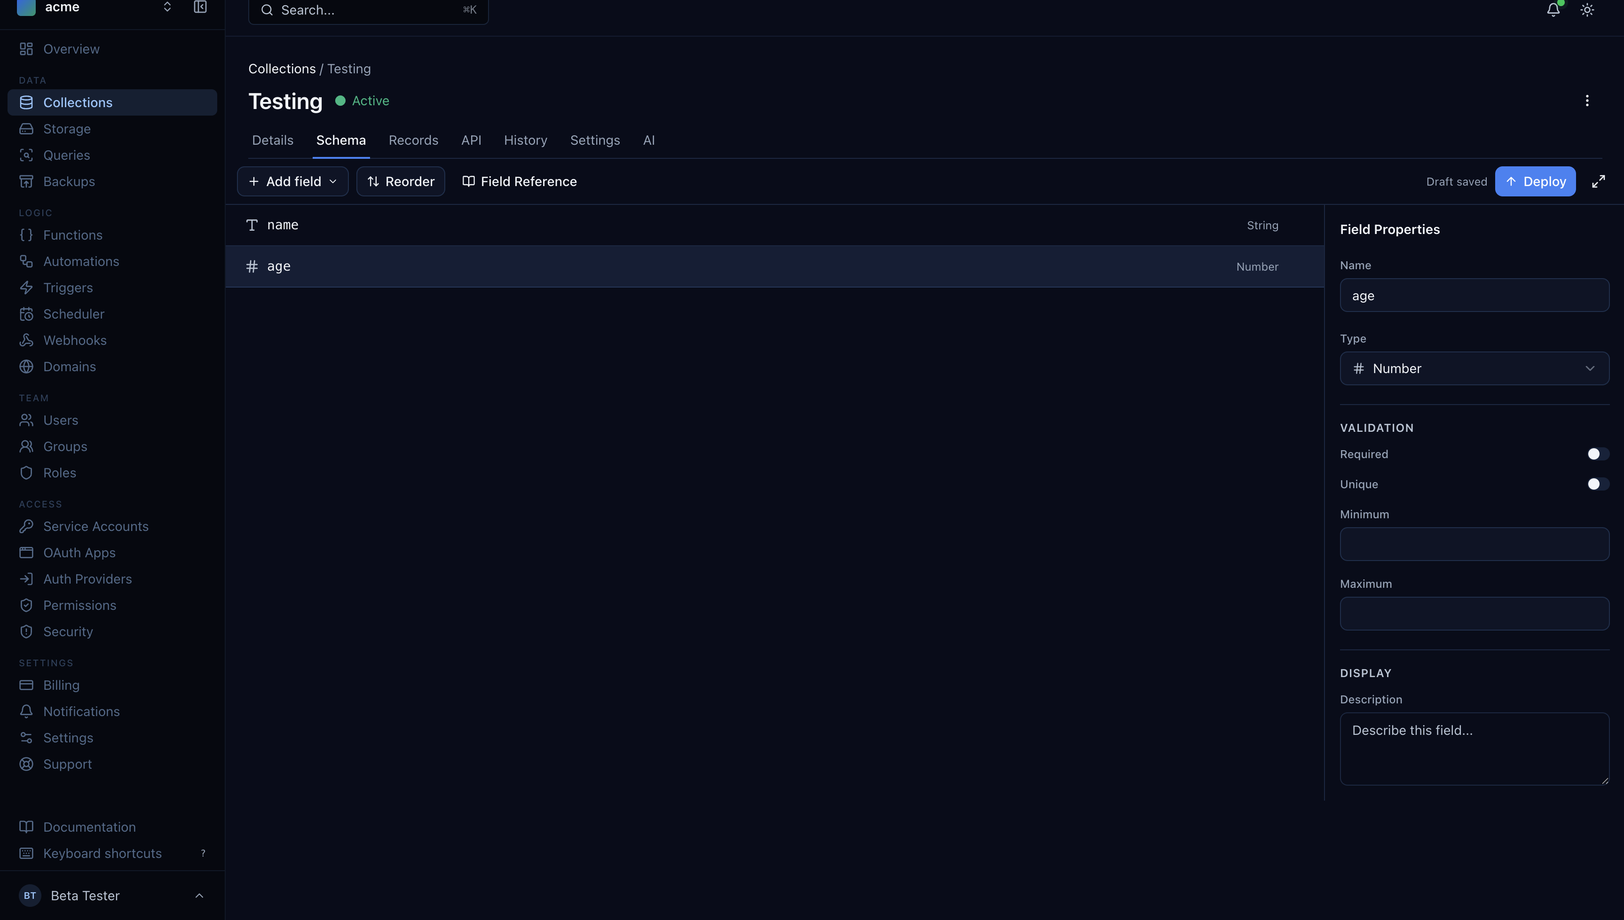Expand the Add field dropdown
Viewport: 1624px width, 920px height.
292,182
